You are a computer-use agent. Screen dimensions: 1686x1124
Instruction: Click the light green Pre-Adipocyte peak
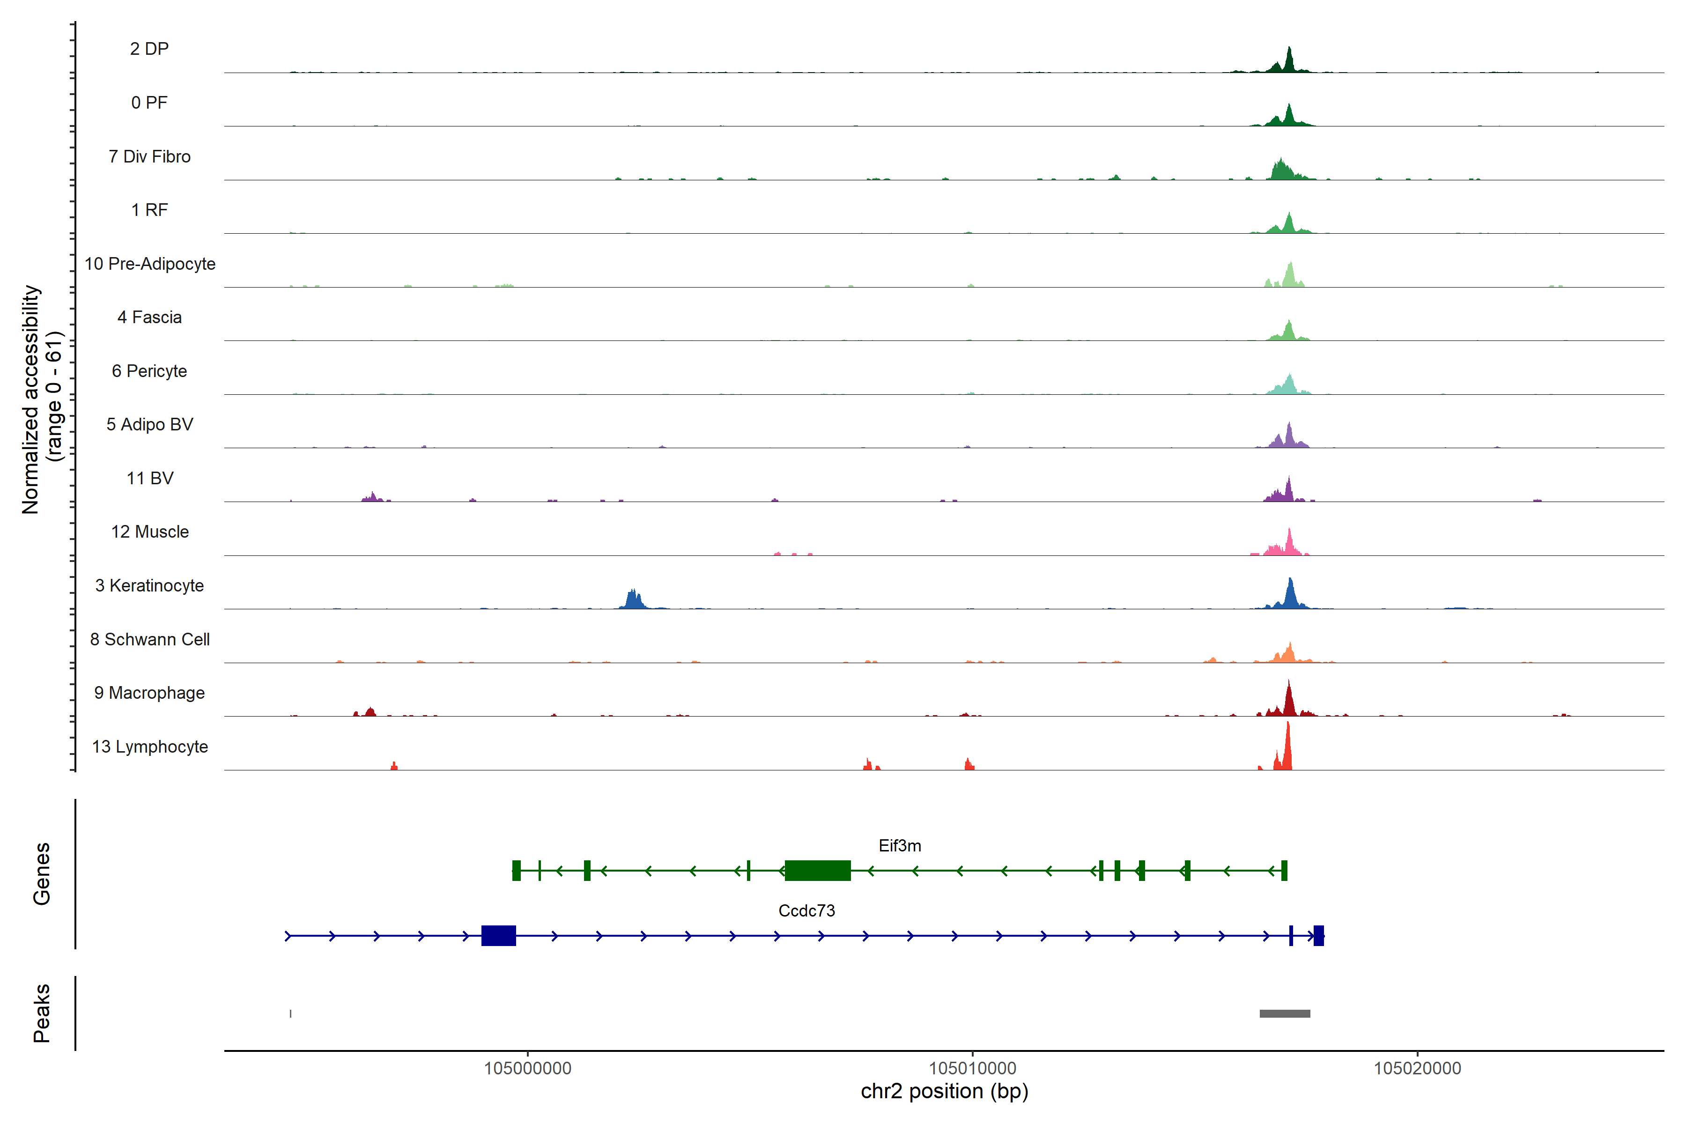coord(1290,277)
